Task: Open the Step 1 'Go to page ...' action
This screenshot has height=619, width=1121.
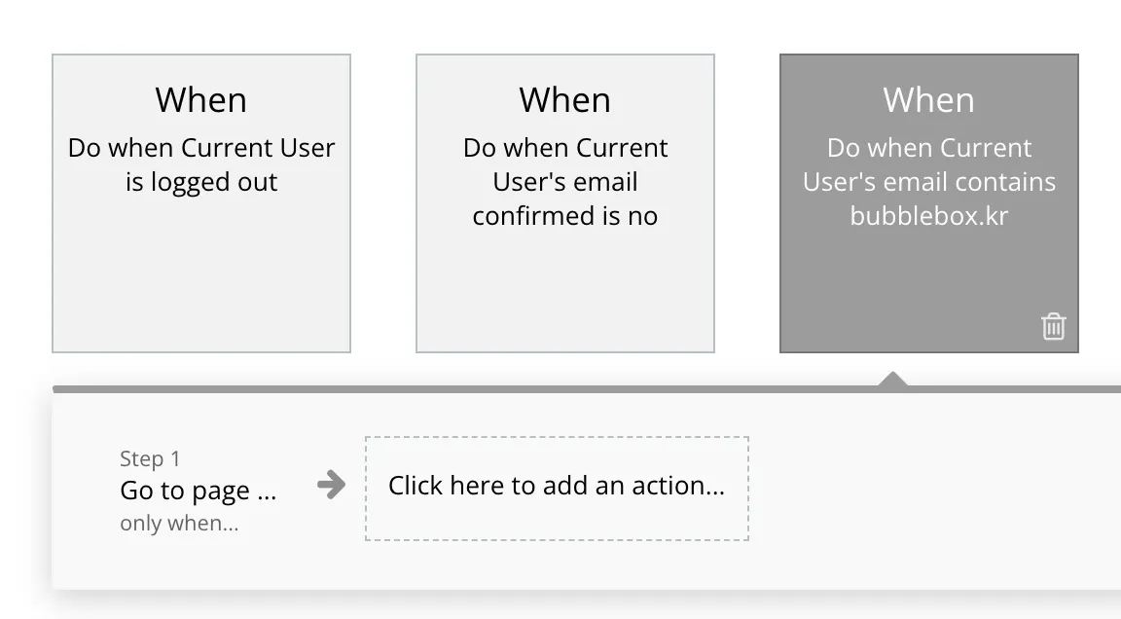Action: coord(199,491)
